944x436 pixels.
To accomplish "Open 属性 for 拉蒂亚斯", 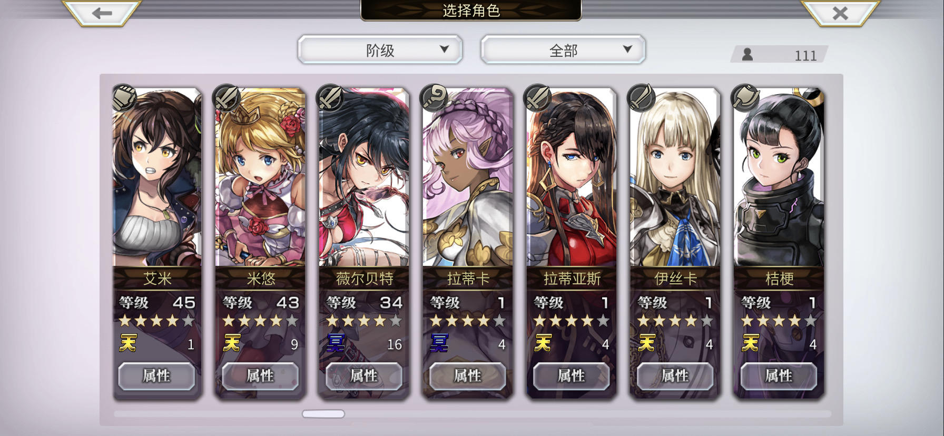I will pos(572,376).
